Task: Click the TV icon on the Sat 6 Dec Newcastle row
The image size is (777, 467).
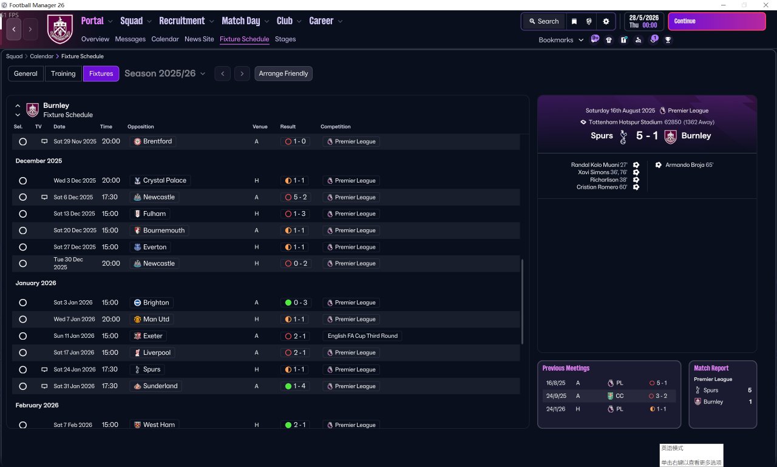Action: [x=44, y=197]
